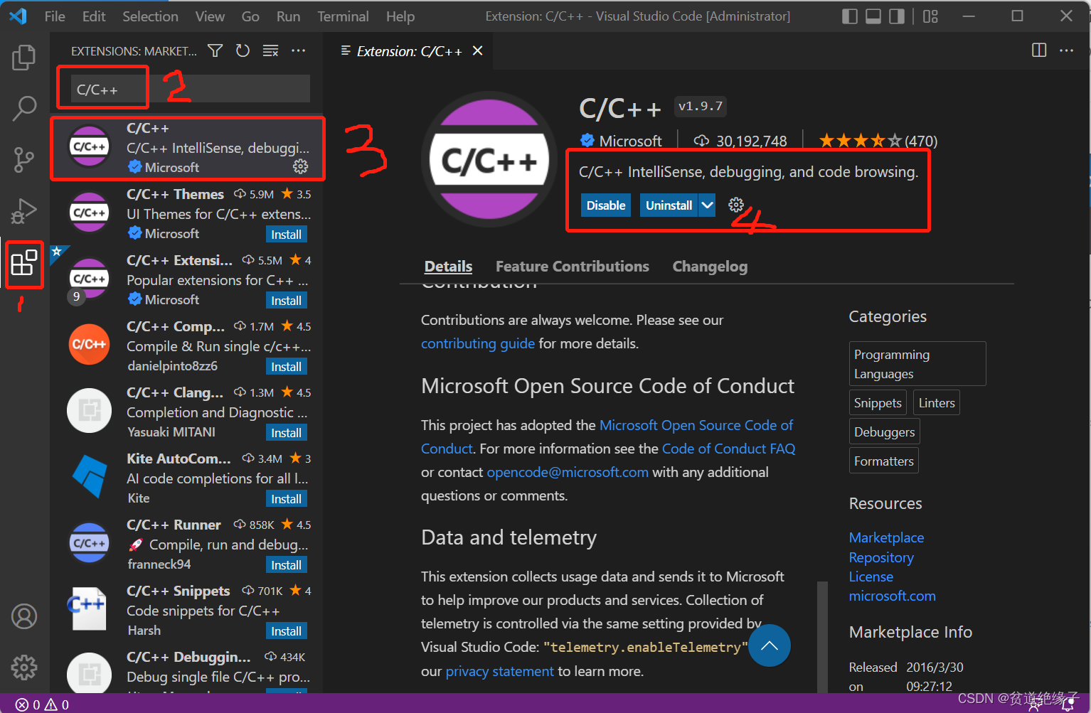
Task: Select Programming Languages category
Action: coord(917,364)
